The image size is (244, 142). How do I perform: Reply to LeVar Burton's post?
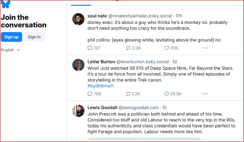pos(94,94)
